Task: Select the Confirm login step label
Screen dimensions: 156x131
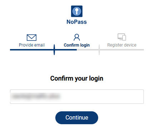Action: (x=77, y=45)
